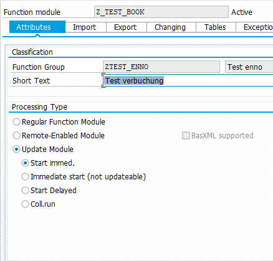Viewport: 273px width, 261px height.
Task: Click the Short Text input field
Action: click(x=188, y=80)
